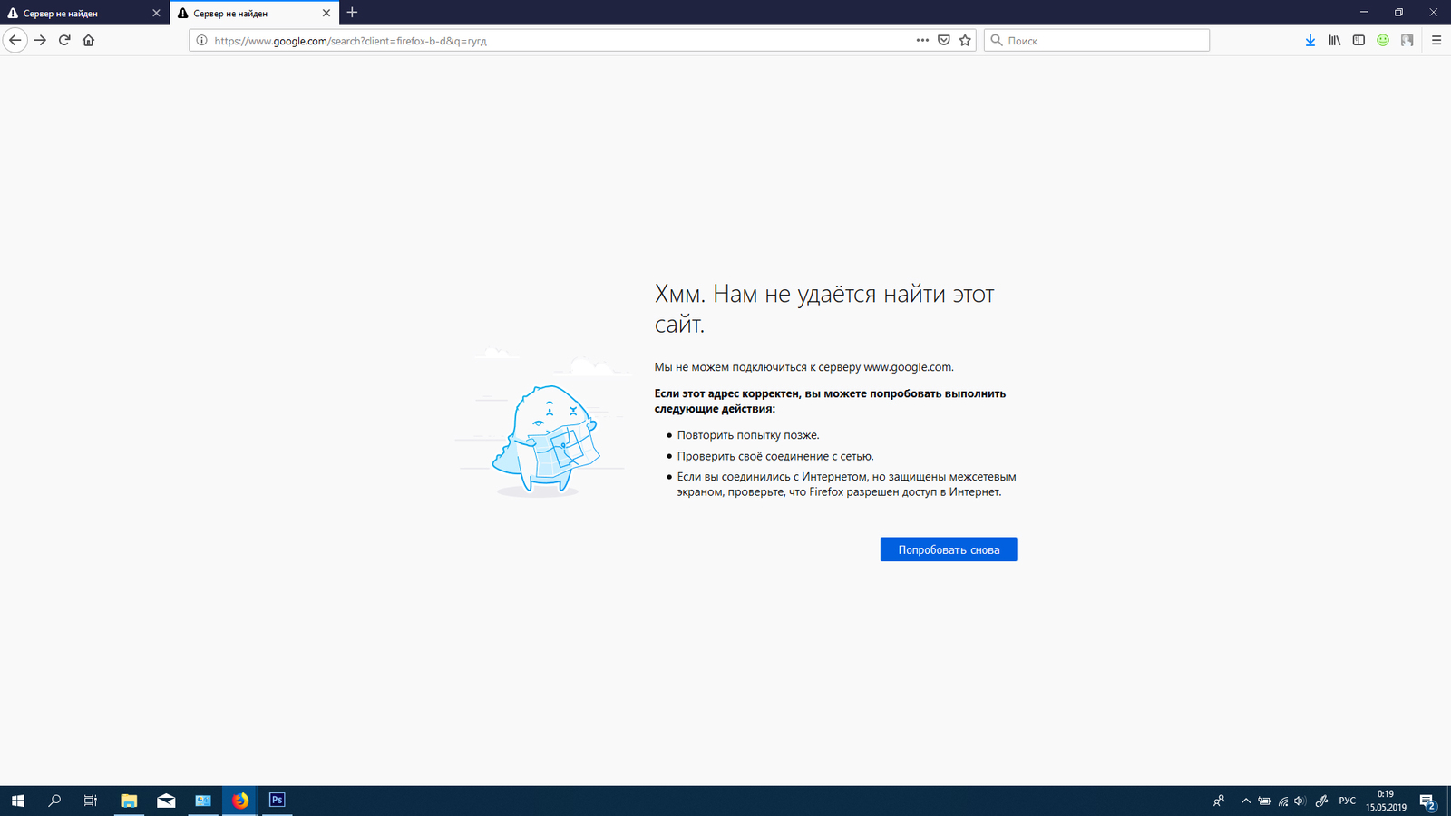The width and height of the screenshot is (1451, 816).
Task: Click the forward navigation arrow
Action: pos(40,40)
